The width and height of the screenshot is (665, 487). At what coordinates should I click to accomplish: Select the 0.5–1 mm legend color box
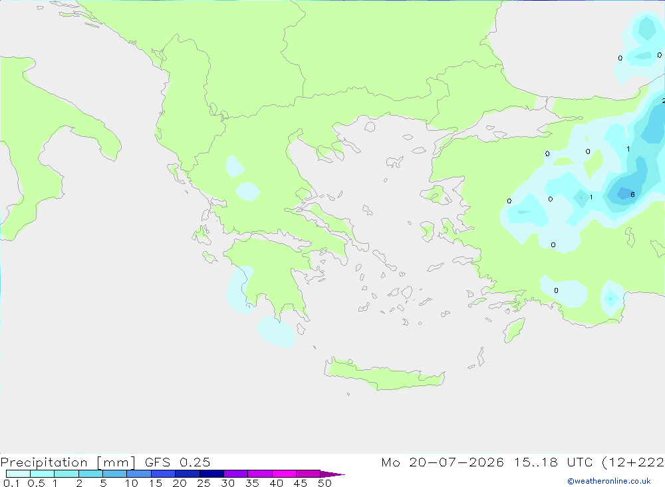point(42,474)
